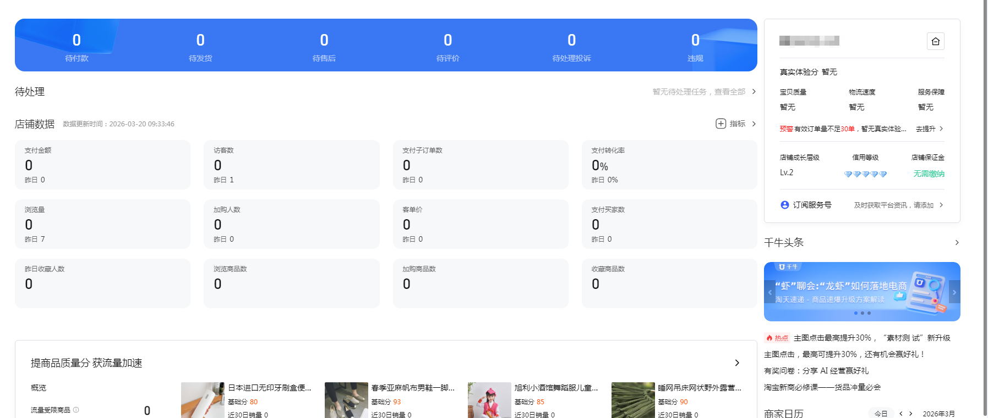Click the 加购商品数 data card
Image resolution: width=988 pixels, height=418 pixels.
click(481, 283)
